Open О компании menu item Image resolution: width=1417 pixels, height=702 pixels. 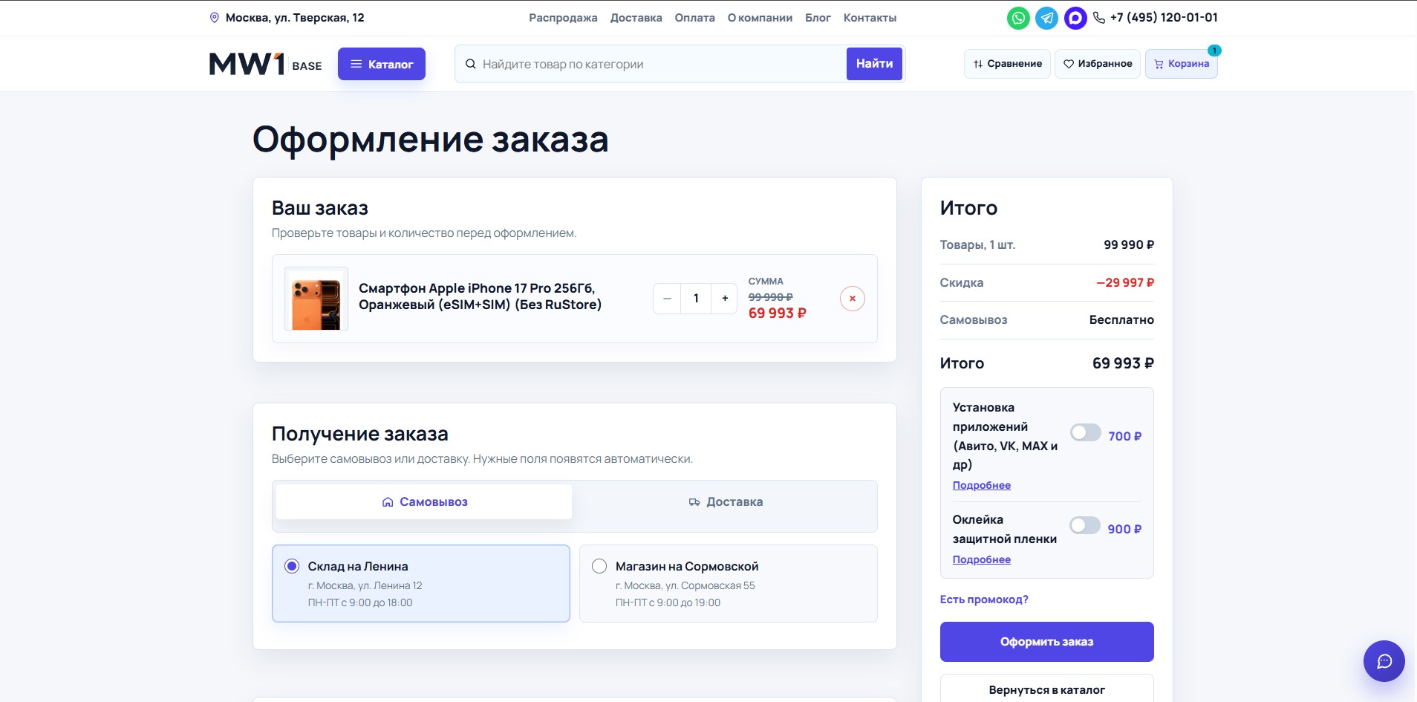point(760,18)
